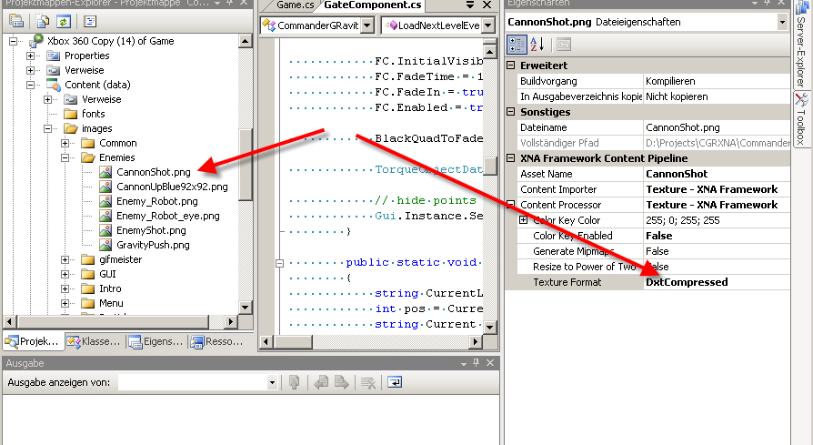Click the View Code icon in Solution Explorer toolbar
Viewport: 813px width, 445px height.
tap(90, 21)
